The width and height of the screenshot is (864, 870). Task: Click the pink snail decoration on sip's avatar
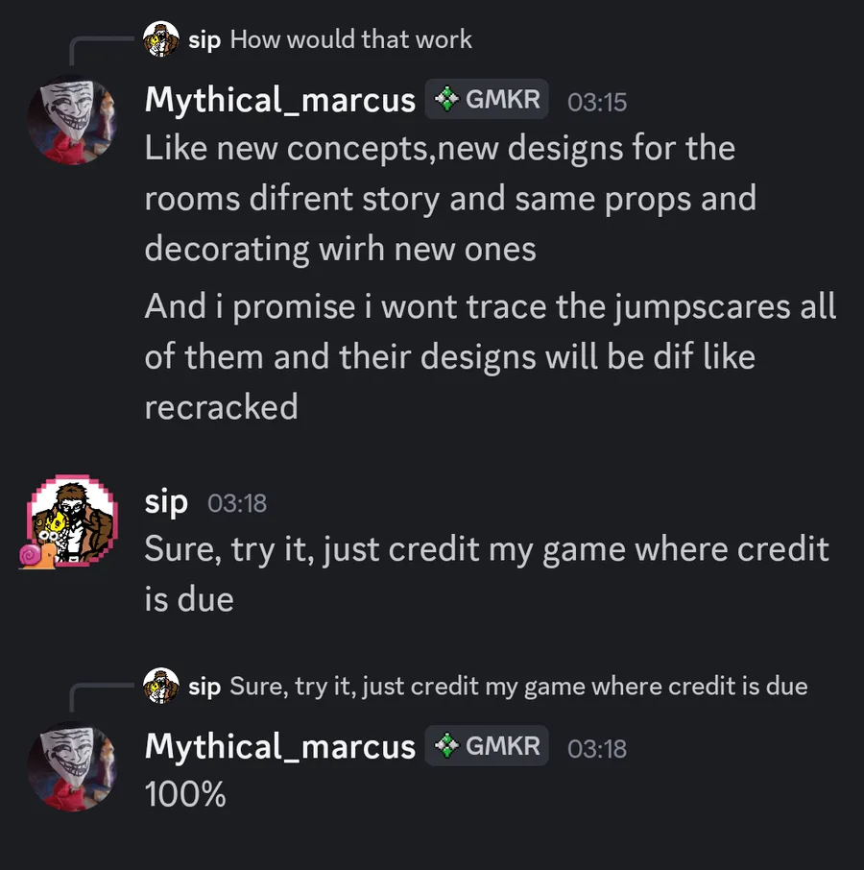tap(37, 556)
